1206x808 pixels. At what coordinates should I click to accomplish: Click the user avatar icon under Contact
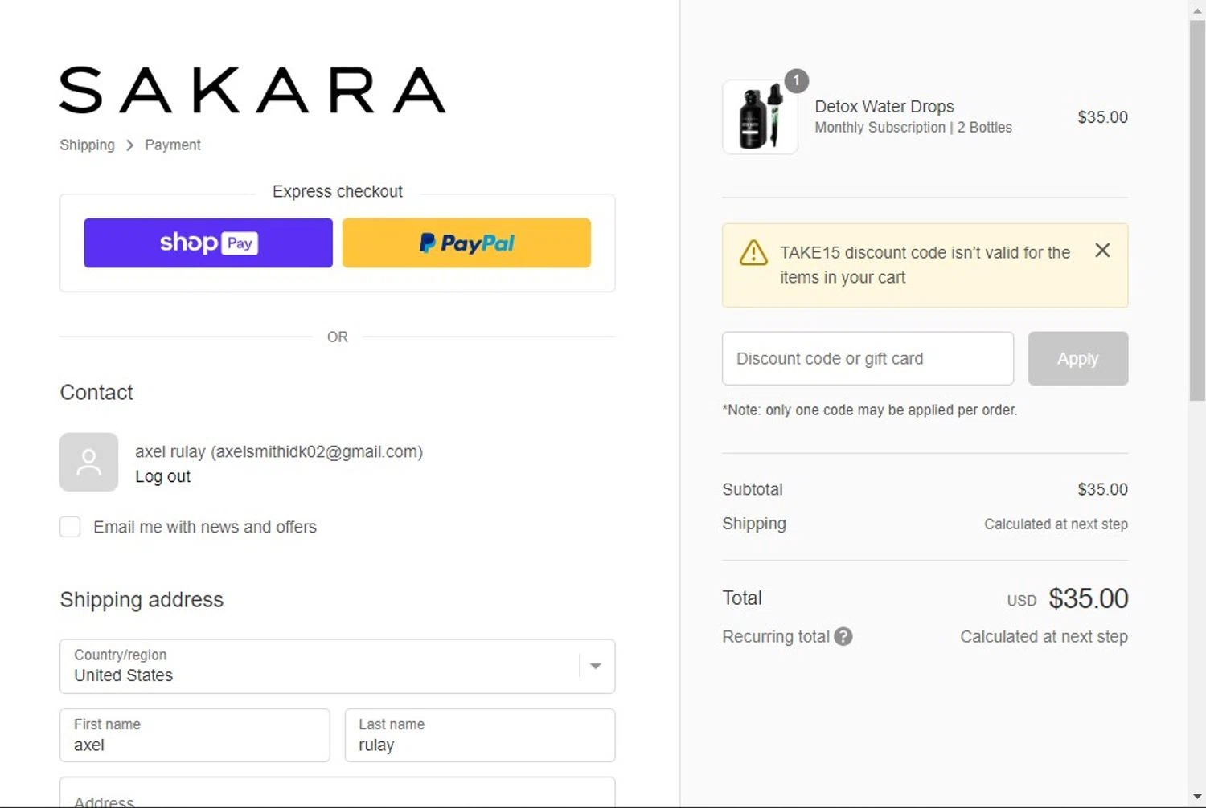click(x=88, y=462)
